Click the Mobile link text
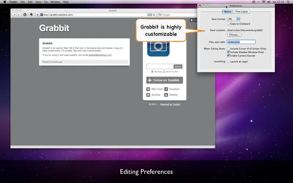293x183 pixels. click(x=173, y=95)
